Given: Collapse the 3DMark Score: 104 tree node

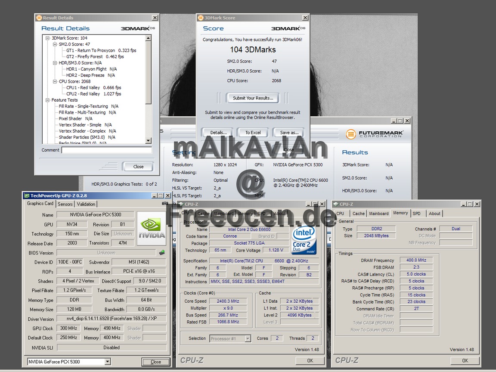Looking at the screenshot, I should (47, 38).
